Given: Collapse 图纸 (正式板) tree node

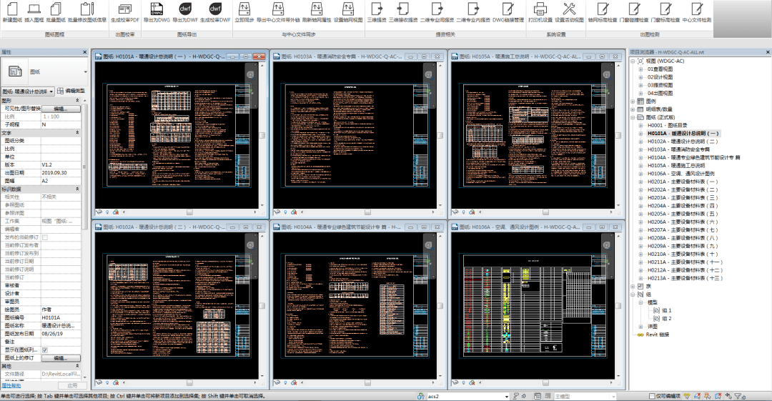Looking at the screenshot, I should [633, 118].
